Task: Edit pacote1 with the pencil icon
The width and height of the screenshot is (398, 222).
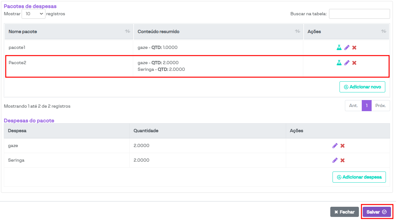Action: (347, 47)
